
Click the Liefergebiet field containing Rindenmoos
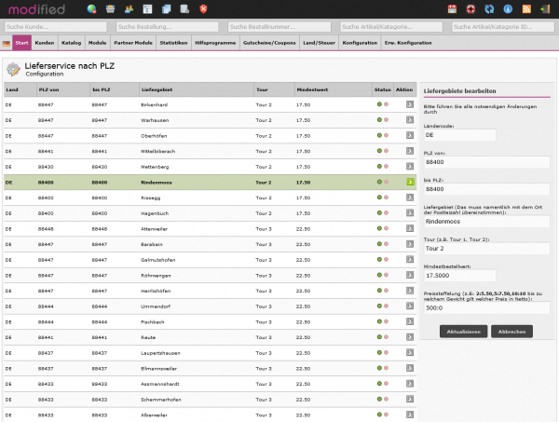coord(484,222)
